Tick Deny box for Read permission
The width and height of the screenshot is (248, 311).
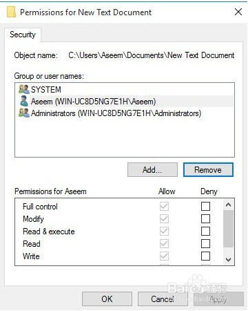pos(205,244)
